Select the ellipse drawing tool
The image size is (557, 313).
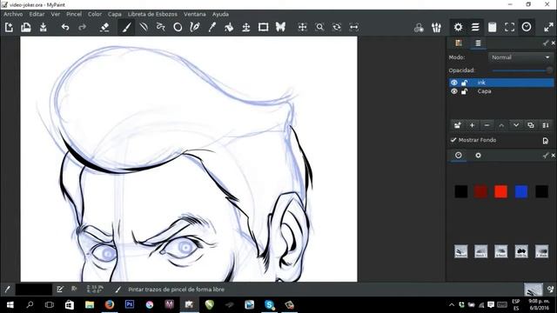click(178, 27)
